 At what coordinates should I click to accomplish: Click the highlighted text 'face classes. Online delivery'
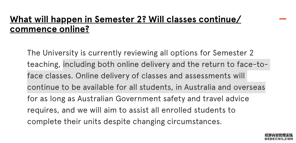click(x=83, y=76)
